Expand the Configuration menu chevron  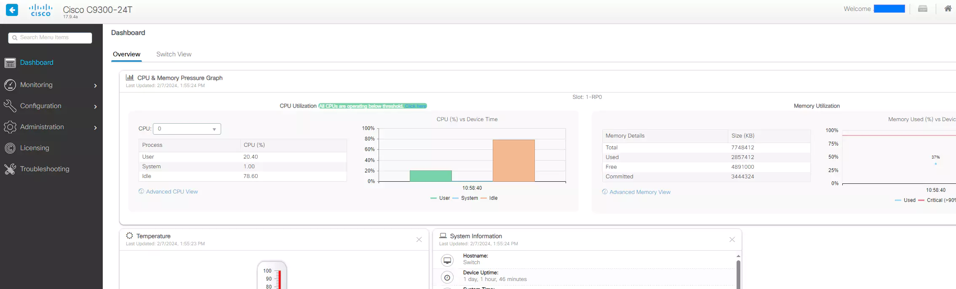(x=96, y=106)
